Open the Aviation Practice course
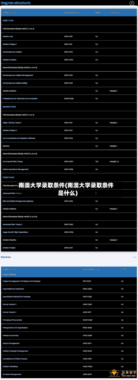 point(9,60)
